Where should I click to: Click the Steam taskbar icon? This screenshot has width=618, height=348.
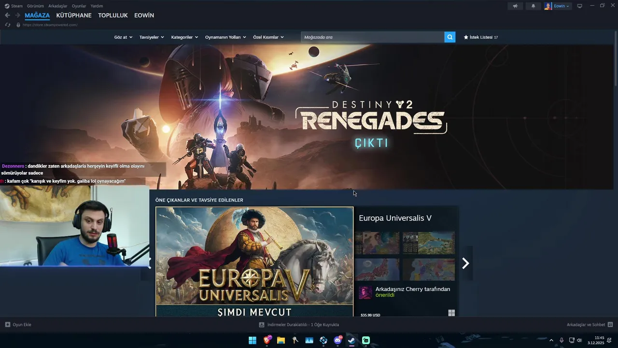352,340
